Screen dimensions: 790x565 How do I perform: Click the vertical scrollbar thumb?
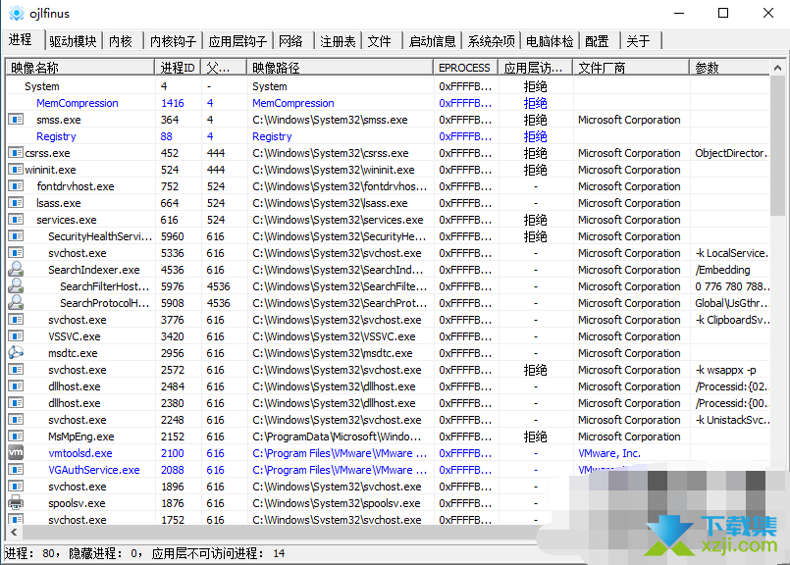[777, 145]
